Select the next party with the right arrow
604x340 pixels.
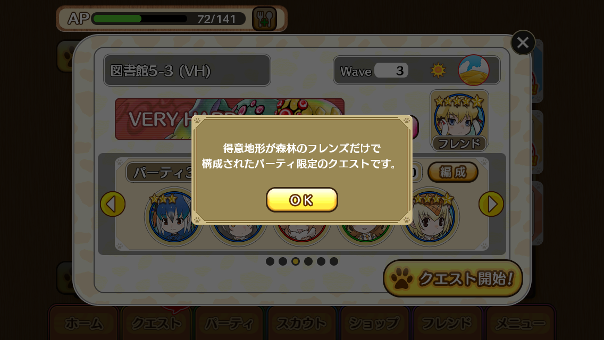click(491, 204)
